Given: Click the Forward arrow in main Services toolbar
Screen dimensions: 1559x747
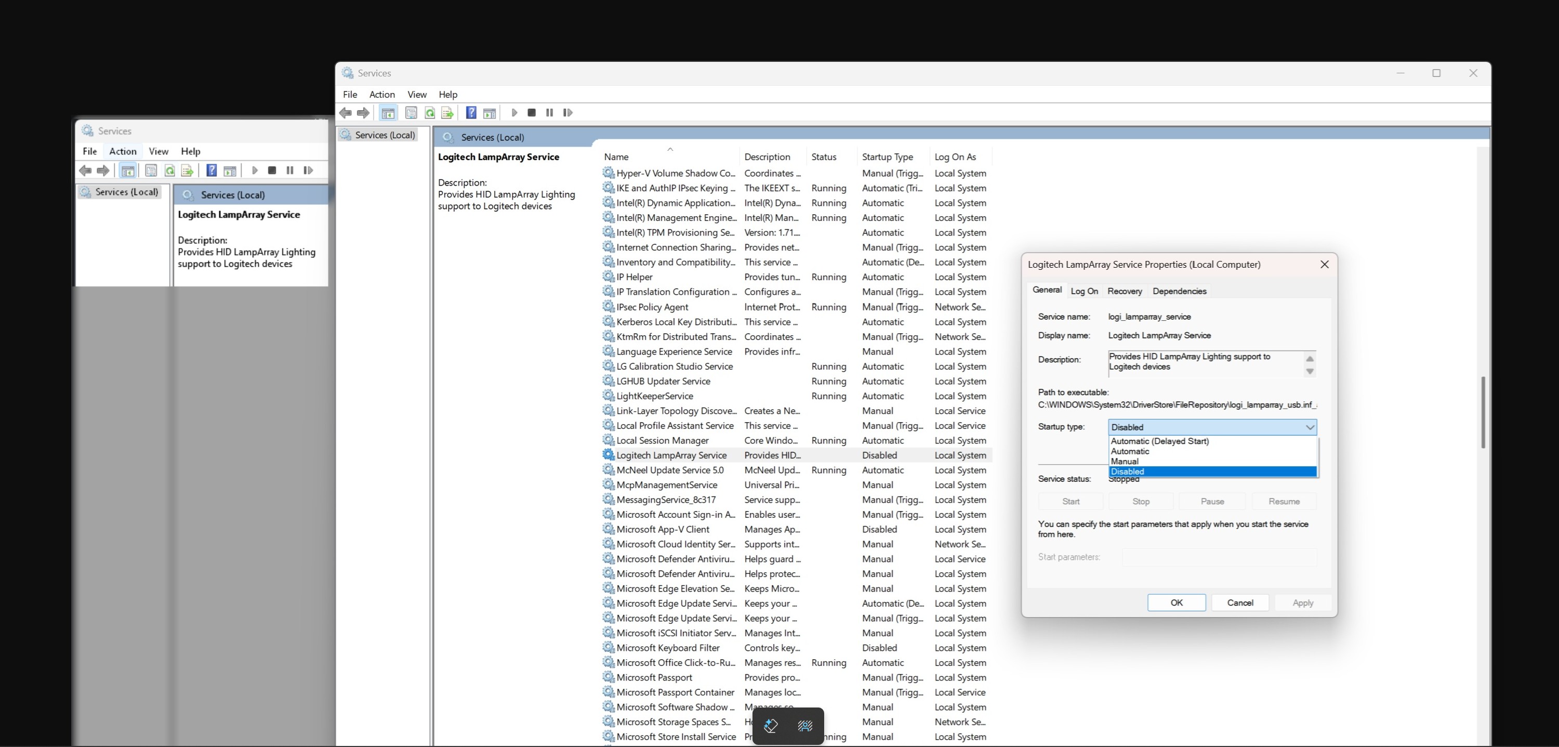Looking at the screenshot, I should pos(363,113).
